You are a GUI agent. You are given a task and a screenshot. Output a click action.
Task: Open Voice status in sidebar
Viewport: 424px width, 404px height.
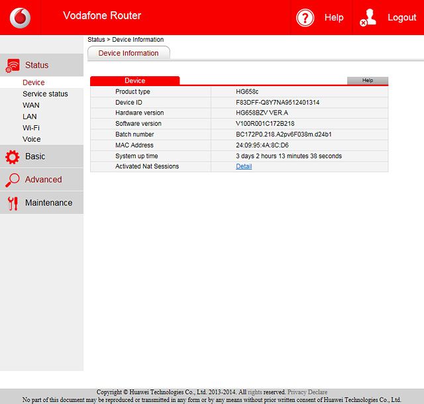(31, 139)
